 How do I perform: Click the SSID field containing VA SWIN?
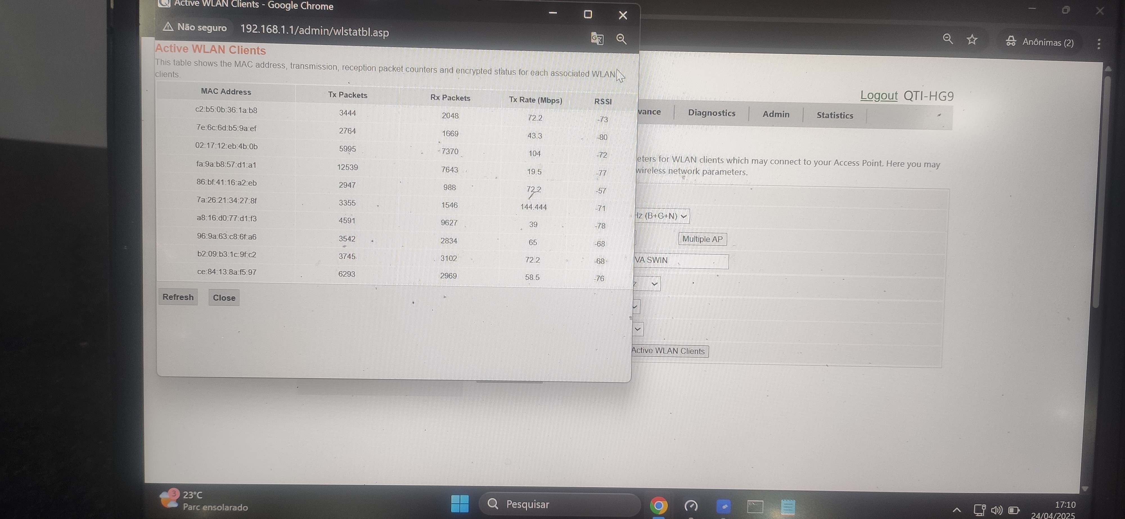click(681, 261)
